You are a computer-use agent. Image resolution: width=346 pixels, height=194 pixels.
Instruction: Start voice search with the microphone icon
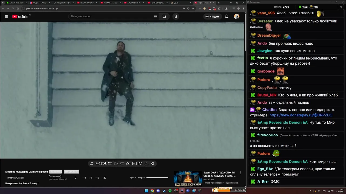[x=176, y=16]
